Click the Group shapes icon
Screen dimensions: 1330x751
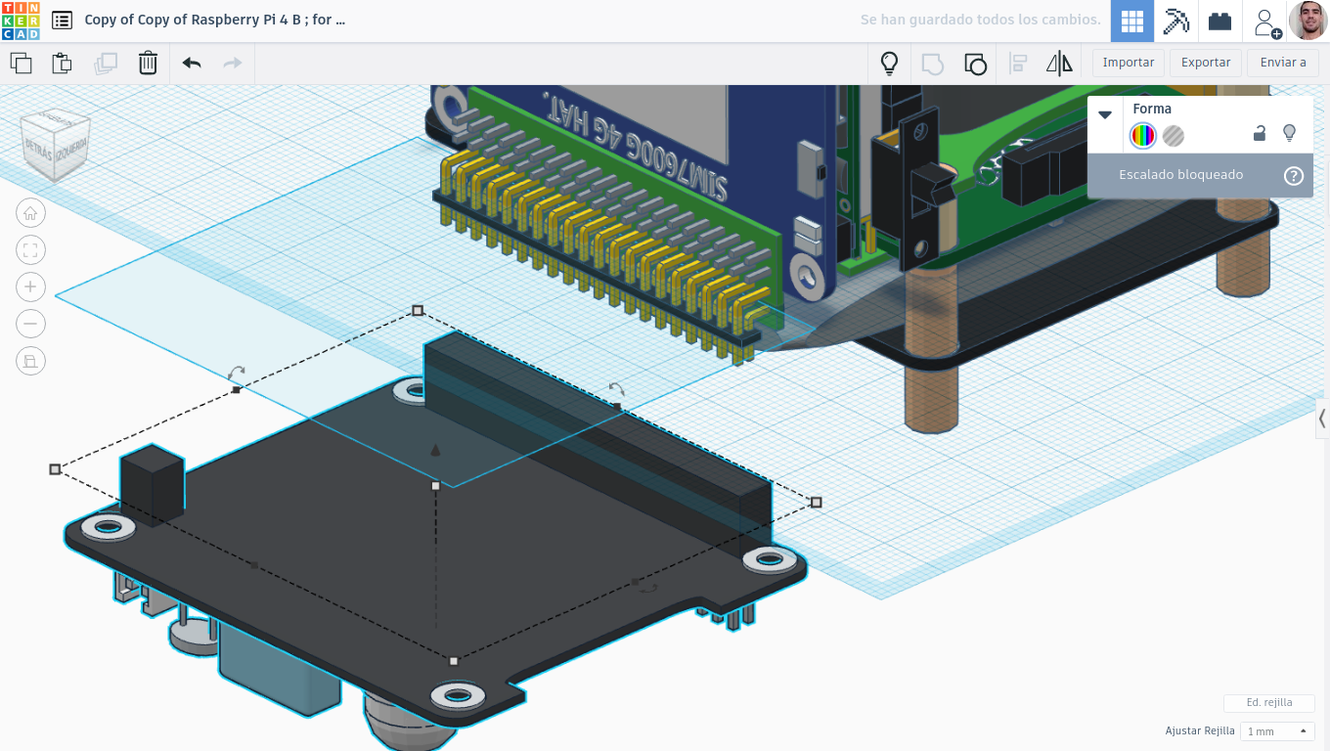(x=932, y=64)
